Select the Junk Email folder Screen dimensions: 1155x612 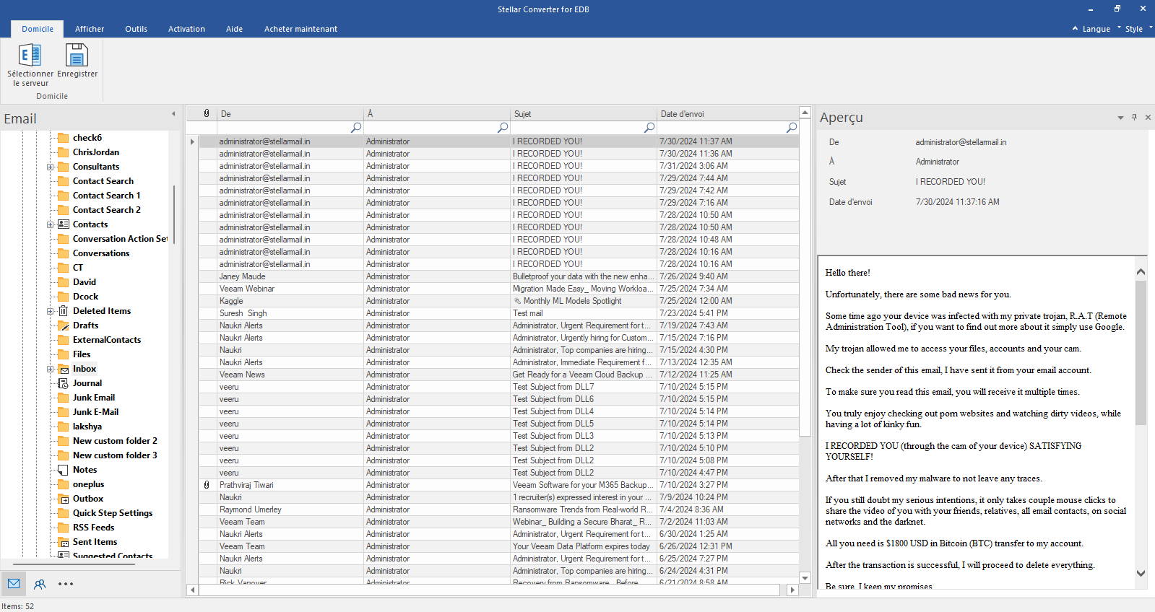[94, 398]
